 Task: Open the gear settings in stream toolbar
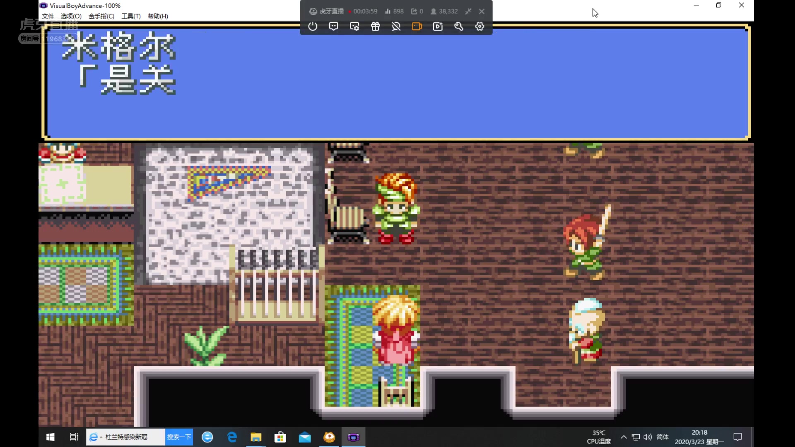tap(479, 26)
